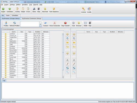Select the Videos folder row
The width and height of the screenshot is (137, 103).
(26, 77)
